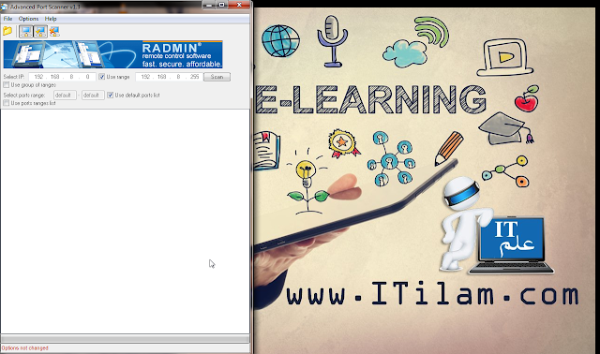Screen dimensions: 600x354
Task: Click the range end IP address field
Action: pyautogui.click(x=169, y=77)
